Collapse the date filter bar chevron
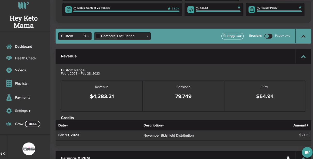Image resolution: width=313 pixels, height=159 pixels. [303, 36]
